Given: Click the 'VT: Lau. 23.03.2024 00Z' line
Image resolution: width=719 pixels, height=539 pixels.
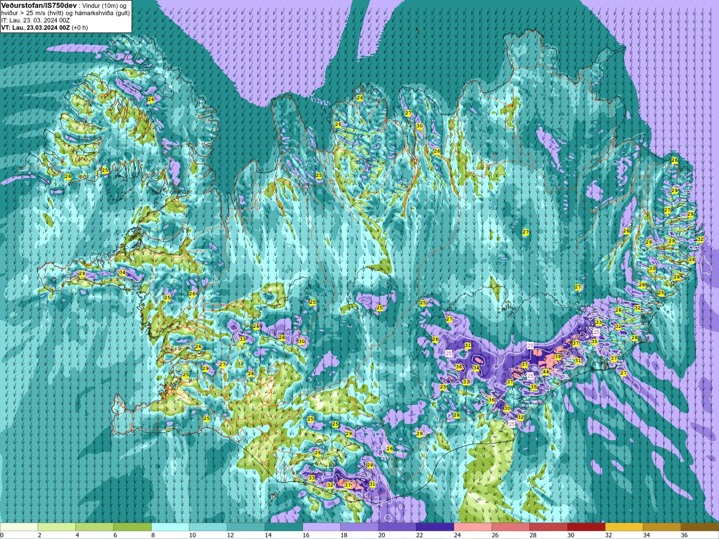Looking at the screenshot, I should [x=35, y=28].
